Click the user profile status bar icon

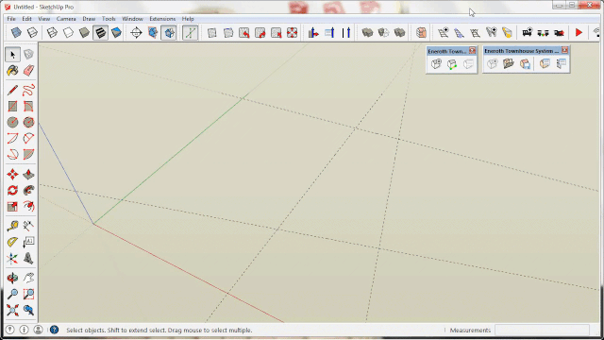coord(38,330)
